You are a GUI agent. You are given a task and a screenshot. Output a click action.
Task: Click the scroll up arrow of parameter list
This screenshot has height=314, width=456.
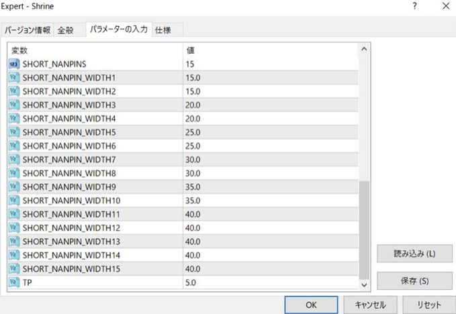[365, 49]
